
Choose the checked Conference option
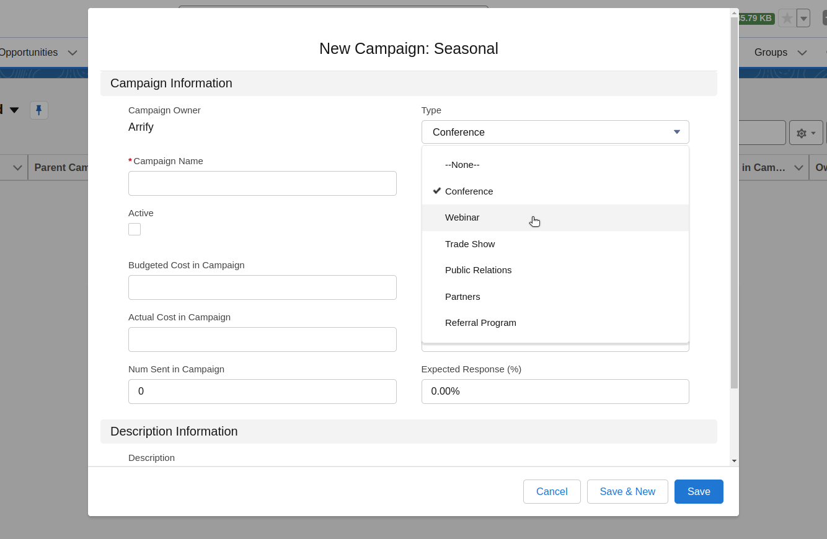click(555, 191)
